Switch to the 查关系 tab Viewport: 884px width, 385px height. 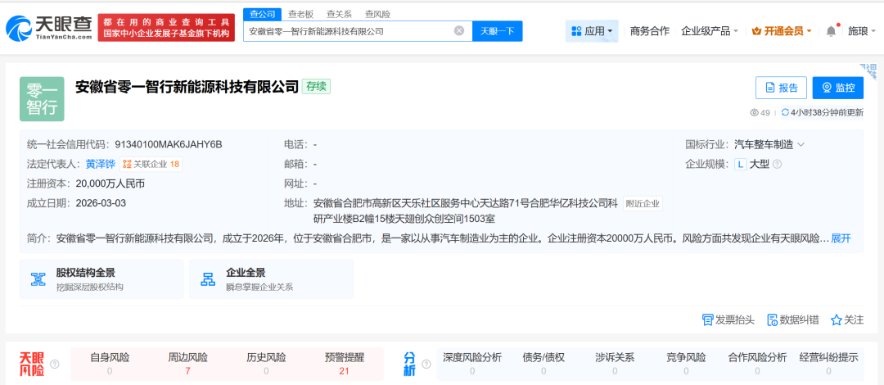click(339, 14)
